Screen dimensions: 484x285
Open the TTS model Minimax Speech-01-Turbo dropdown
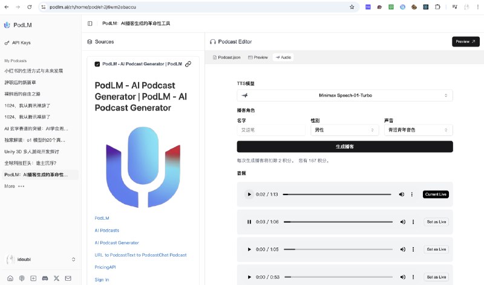point(345,95)
